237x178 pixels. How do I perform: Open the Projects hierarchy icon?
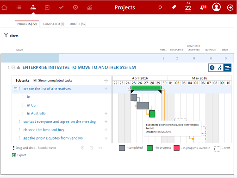[x=33, y=7]
